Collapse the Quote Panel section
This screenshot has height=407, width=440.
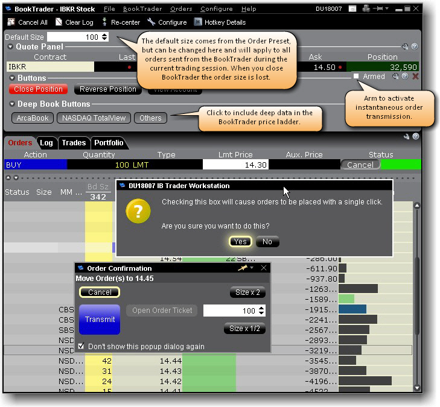12,47
